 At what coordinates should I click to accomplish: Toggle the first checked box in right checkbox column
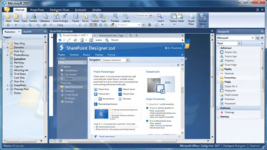click(x=120, y=89)
